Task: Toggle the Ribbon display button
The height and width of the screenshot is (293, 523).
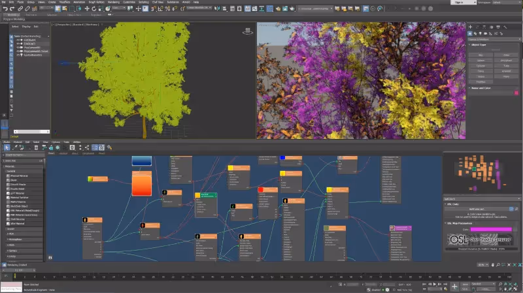Action: [x=247, y=8]
